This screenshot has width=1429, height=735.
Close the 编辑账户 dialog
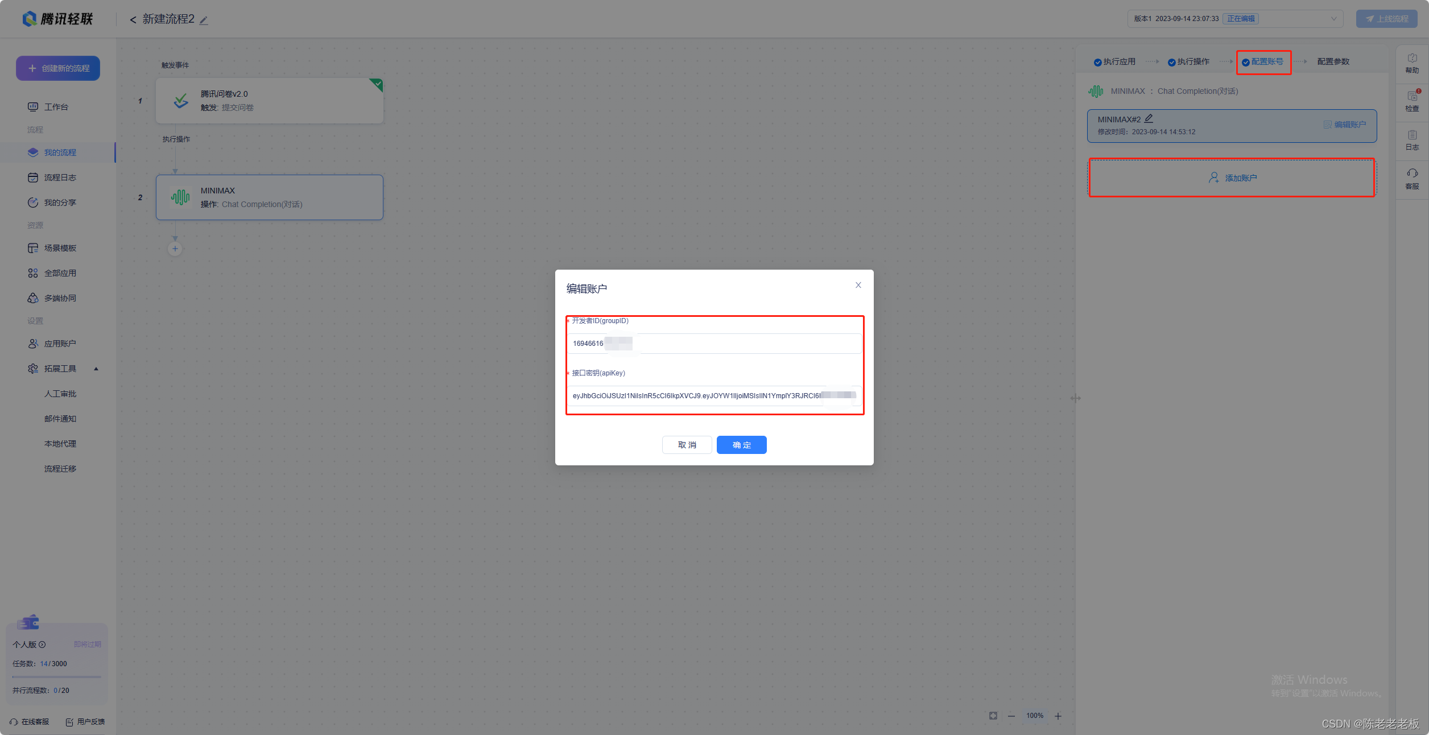click(858, 285)
